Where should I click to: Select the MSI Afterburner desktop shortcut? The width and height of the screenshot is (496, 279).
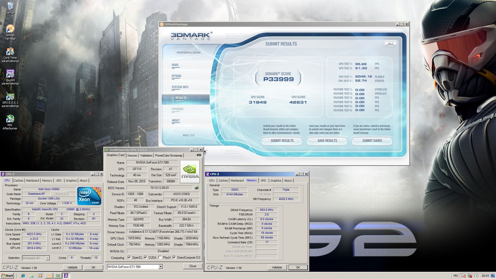click(10, 122)
